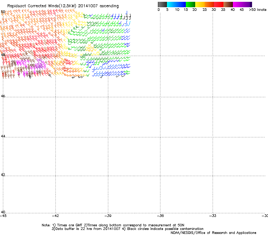This screenshot has width=268, height=235.
Task: Click the latitude label '42'
Action: (x=3, y=175)
